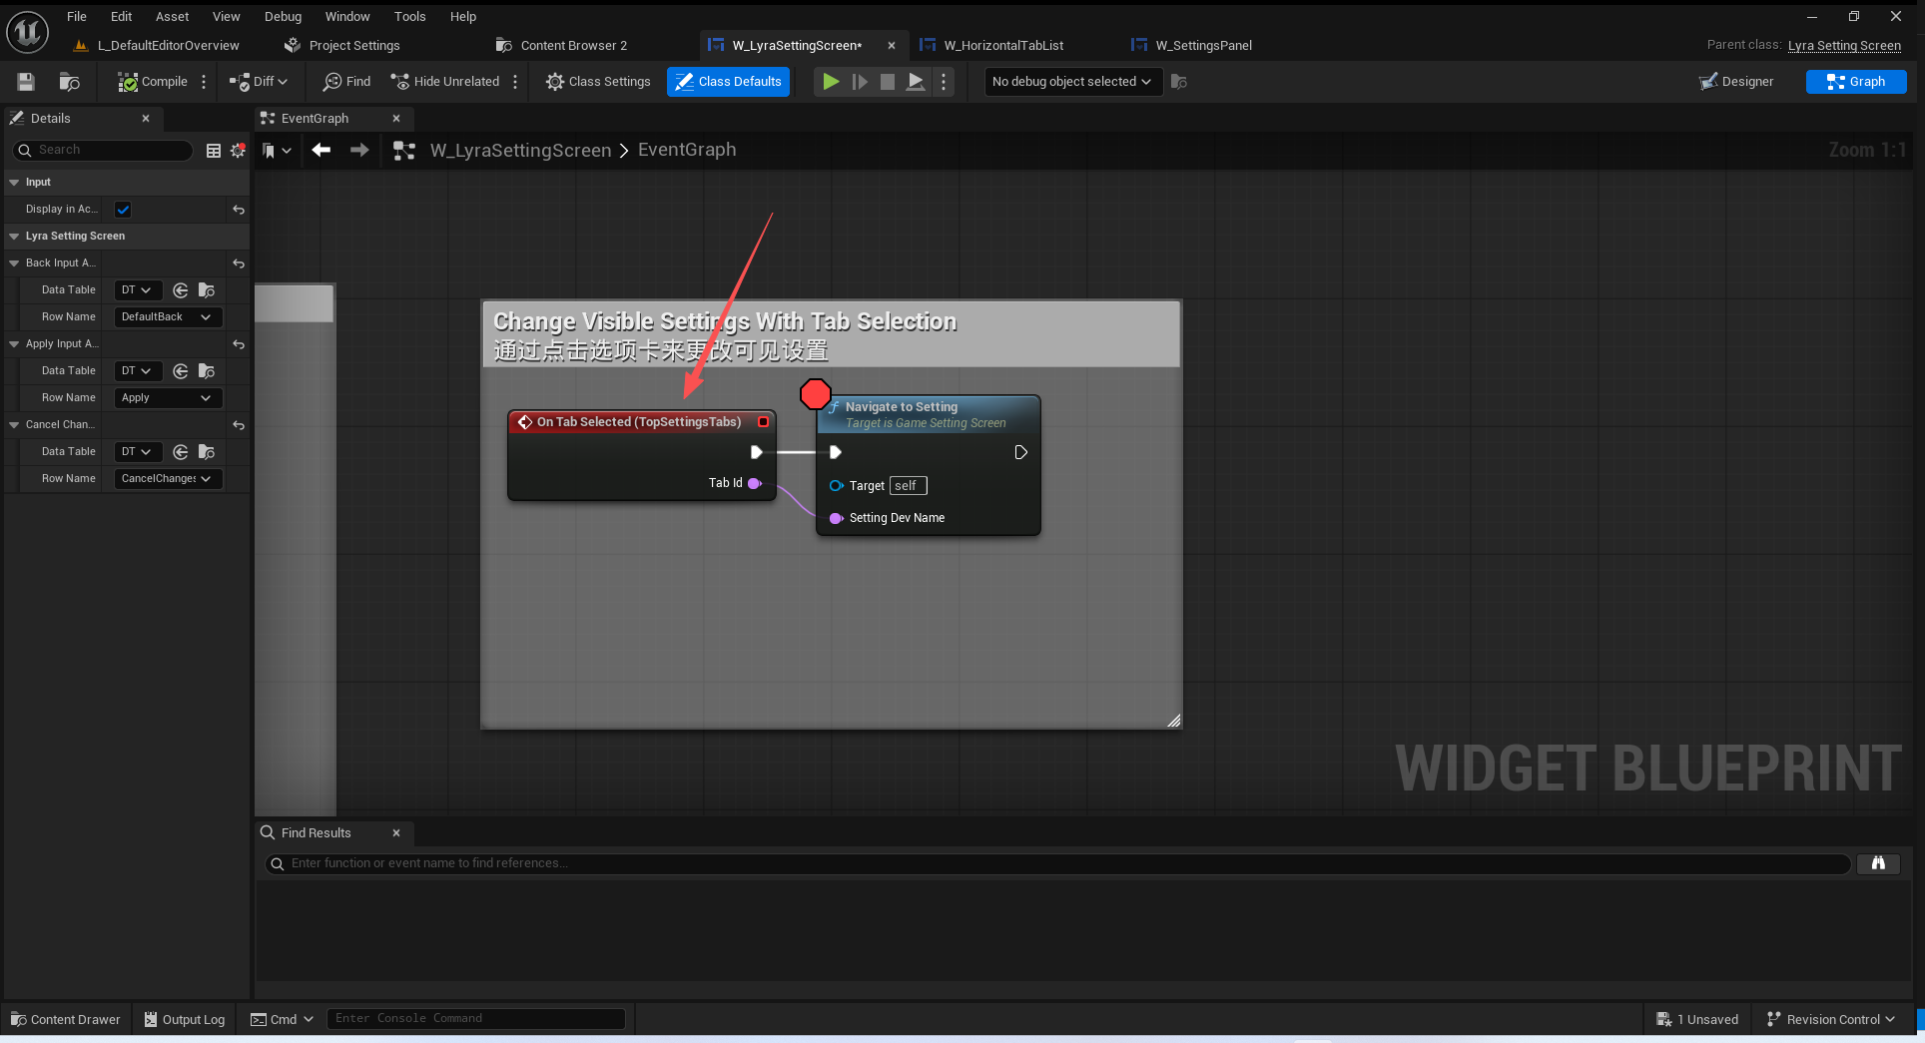The image size is (1925, 1043).
Task: Collapse the Lyra Setting Screen category
Action: 14,237
